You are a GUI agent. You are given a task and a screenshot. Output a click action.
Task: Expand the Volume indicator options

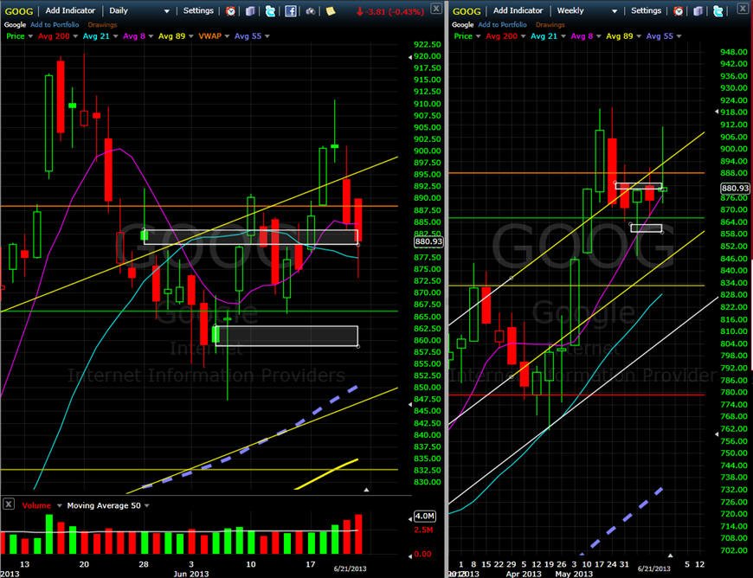click(60, 505)
